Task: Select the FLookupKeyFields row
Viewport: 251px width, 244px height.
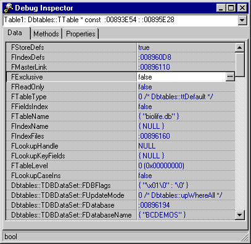Action: [121, 156]
